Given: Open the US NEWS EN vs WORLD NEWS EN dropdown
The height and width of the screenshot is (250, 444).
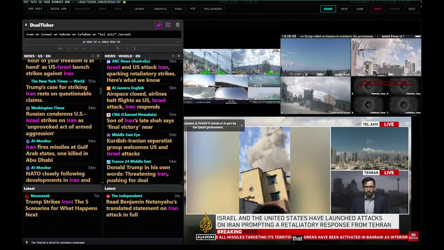Looking at the screenshot, I should (x=103, y=42).
